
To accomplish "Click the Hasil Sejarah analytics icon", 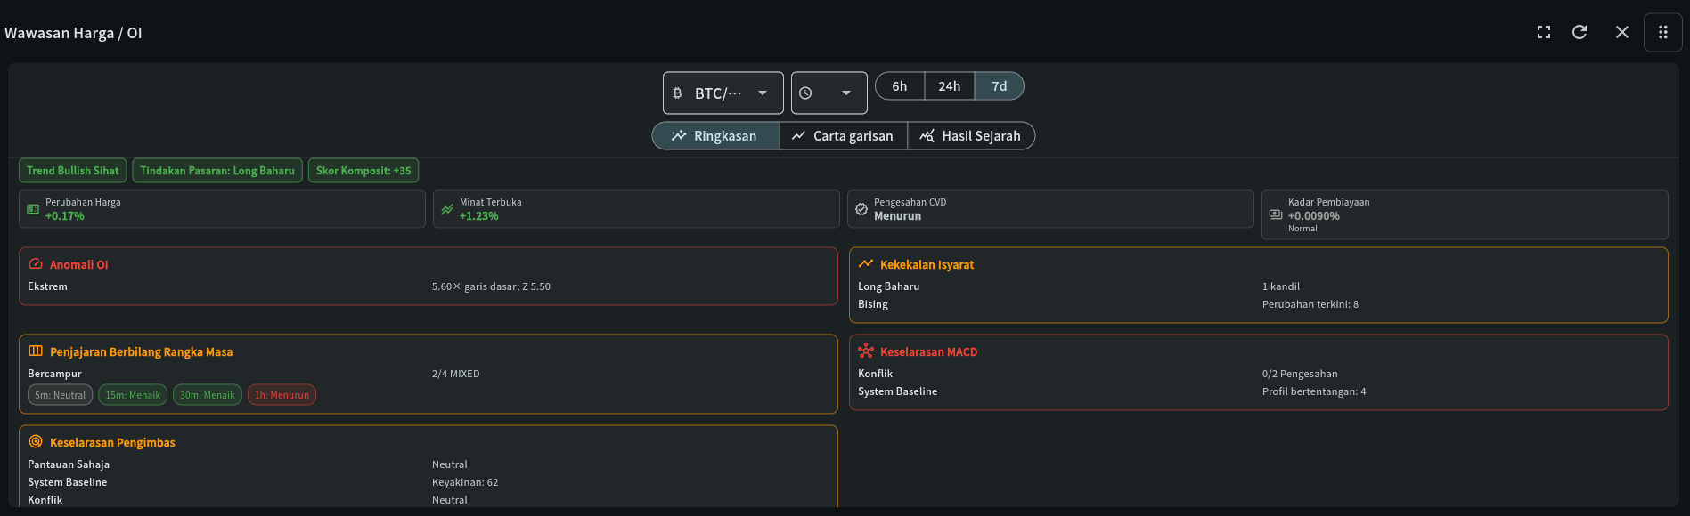I will [927, 135].
